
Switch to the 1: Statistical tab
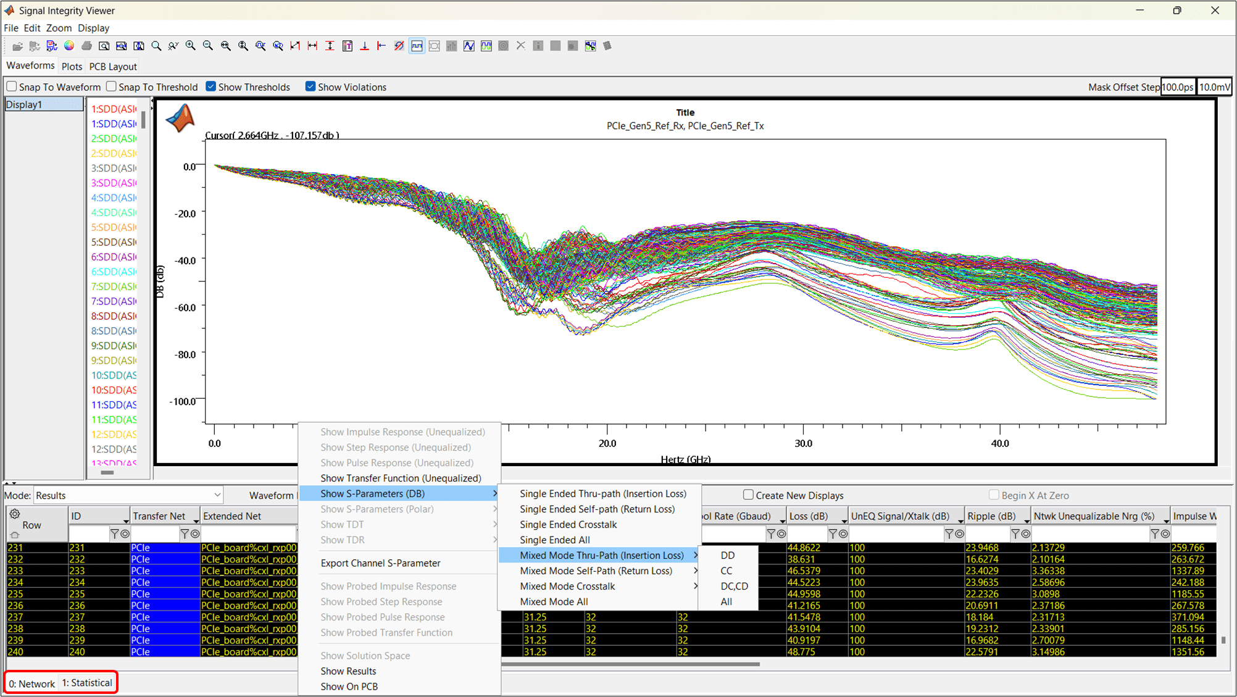(87, 683)
